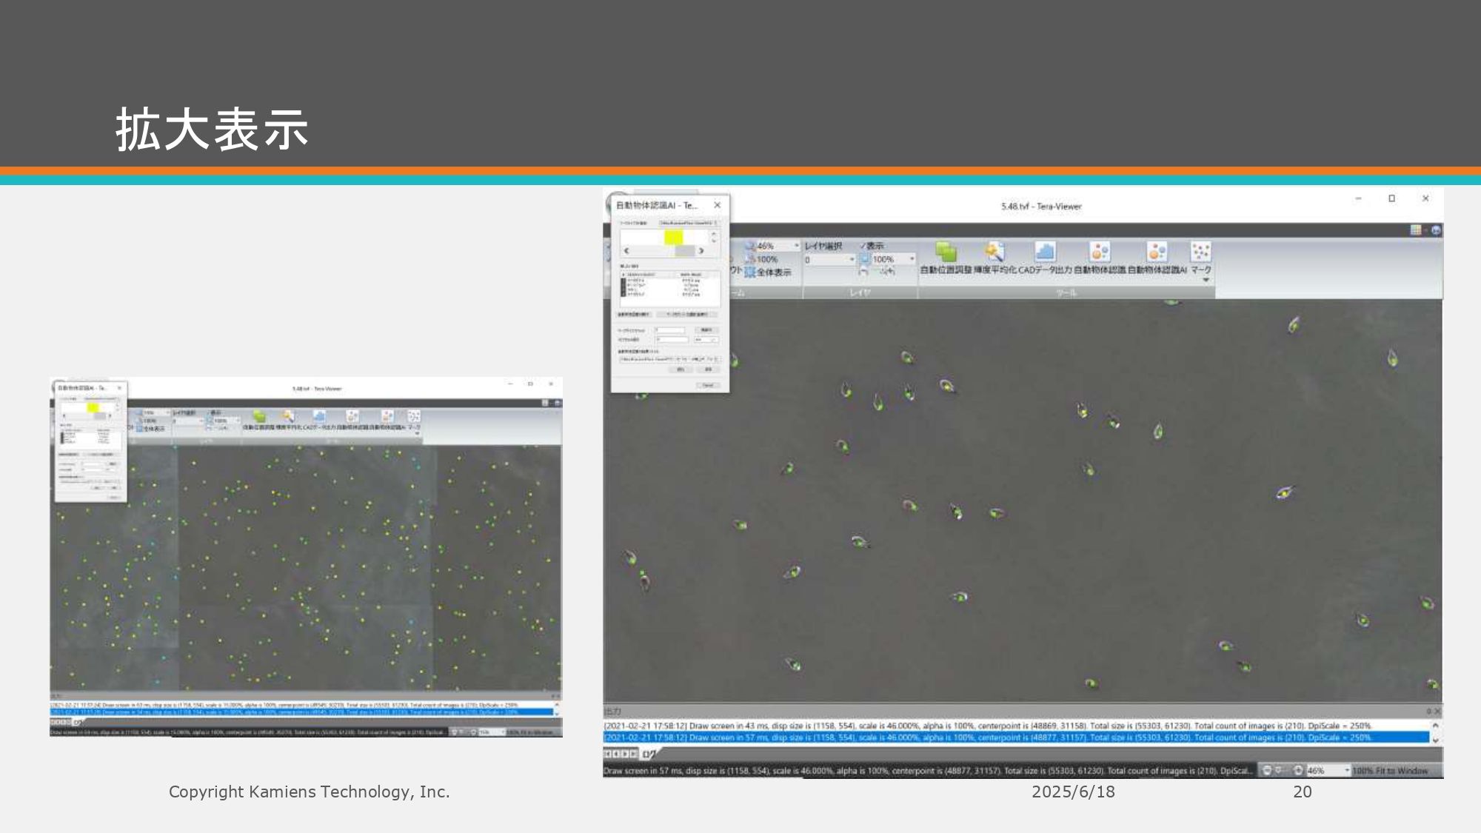
Task: Launch the 自動物体認識 tool icon
Action: tap(1100, 252)
